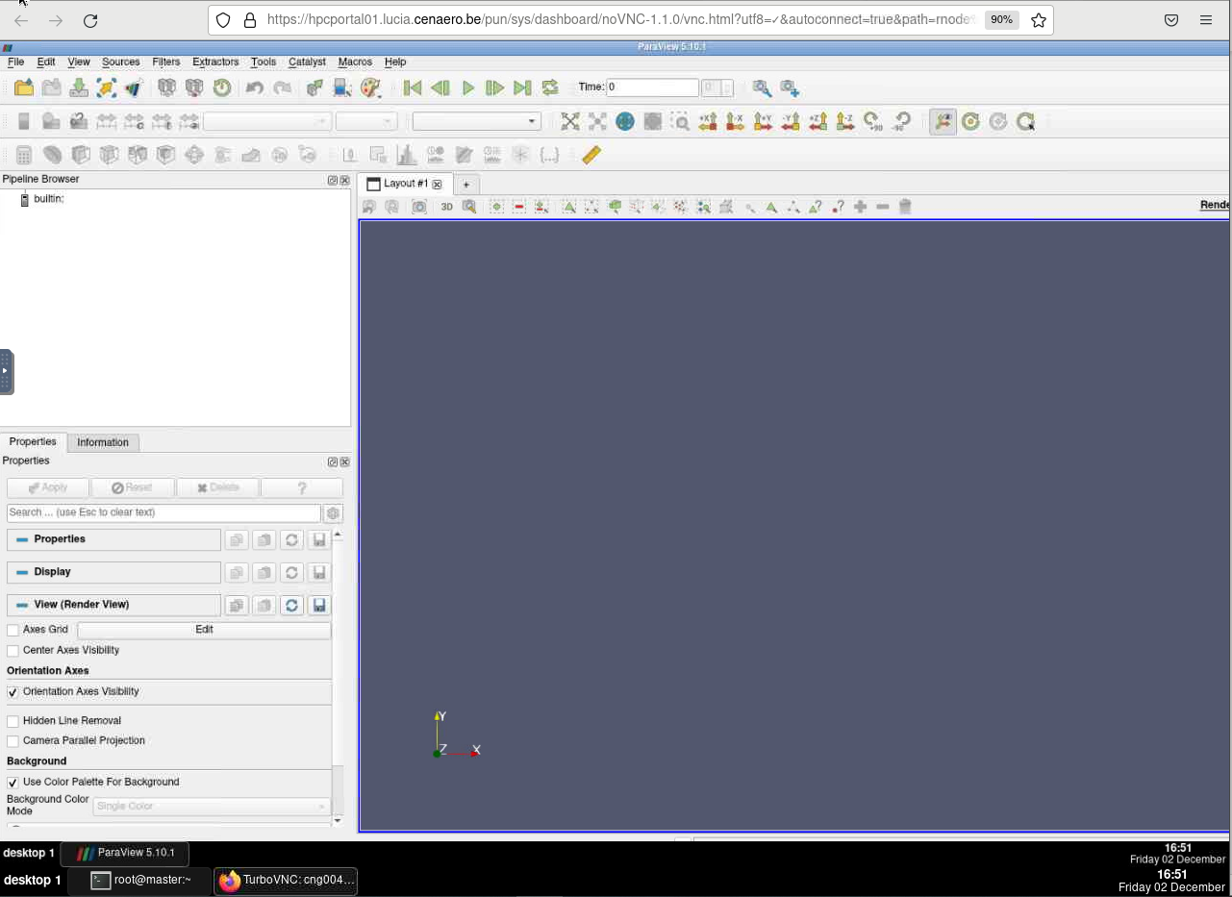Click the Show Orientation Axes toolbar icon
Screen dimensions: 1232x897
tap(943, 121)
